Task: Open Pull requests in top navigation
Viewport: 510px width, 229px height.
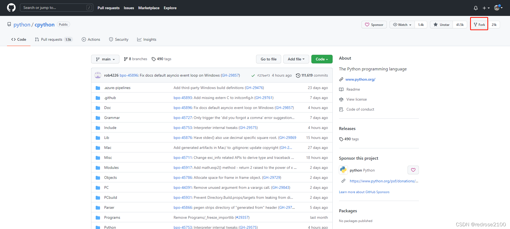Action: click(108, 8)
